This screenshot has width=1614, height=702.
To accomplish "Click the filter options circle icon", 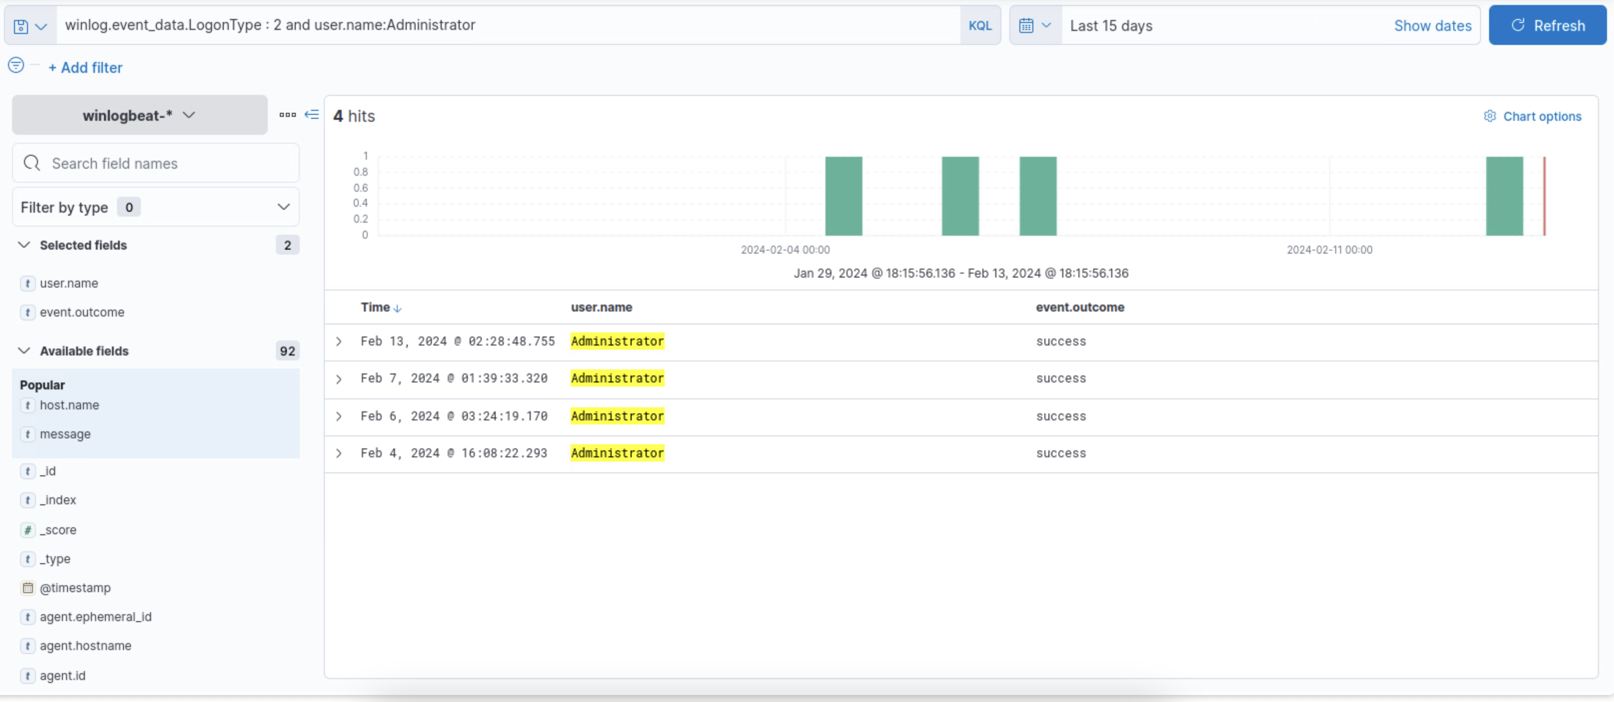I will coord(16,65).
